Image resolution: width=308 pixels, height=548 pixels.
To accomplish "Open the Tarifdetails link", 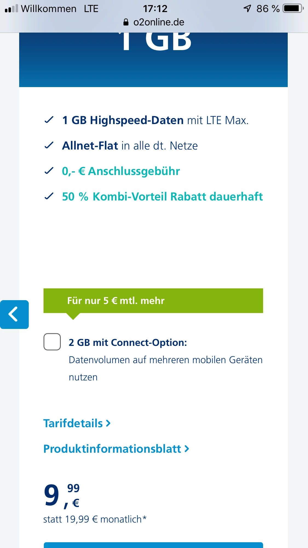I will click(73, 423).
